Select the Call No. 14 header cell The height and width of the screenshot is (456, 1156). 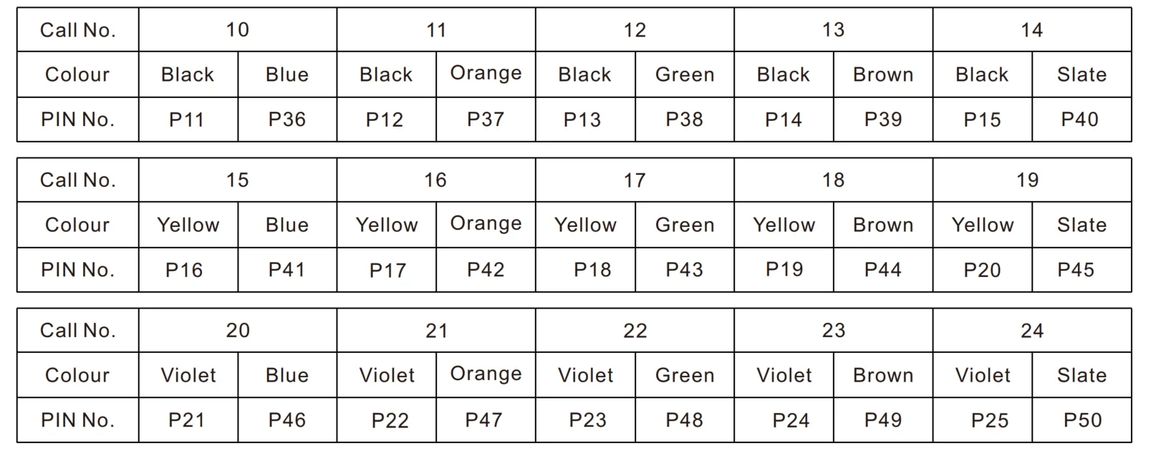(x=1032, y=30)
